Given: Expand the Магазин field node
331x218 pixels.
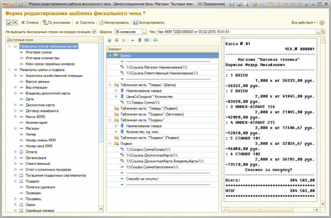Looking at the screenshot, I should [x=15, y=128].
